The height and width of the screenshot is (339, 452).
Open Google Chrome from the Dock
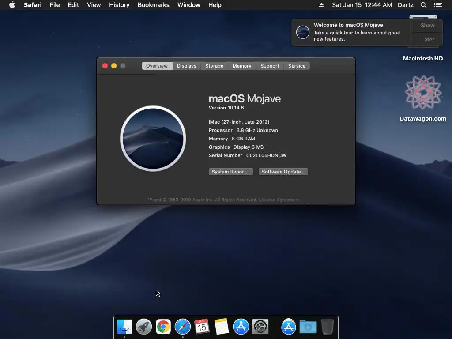(163, 327)
